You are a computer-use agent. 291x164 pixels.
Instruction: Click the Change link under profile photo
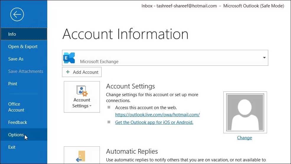244,138
